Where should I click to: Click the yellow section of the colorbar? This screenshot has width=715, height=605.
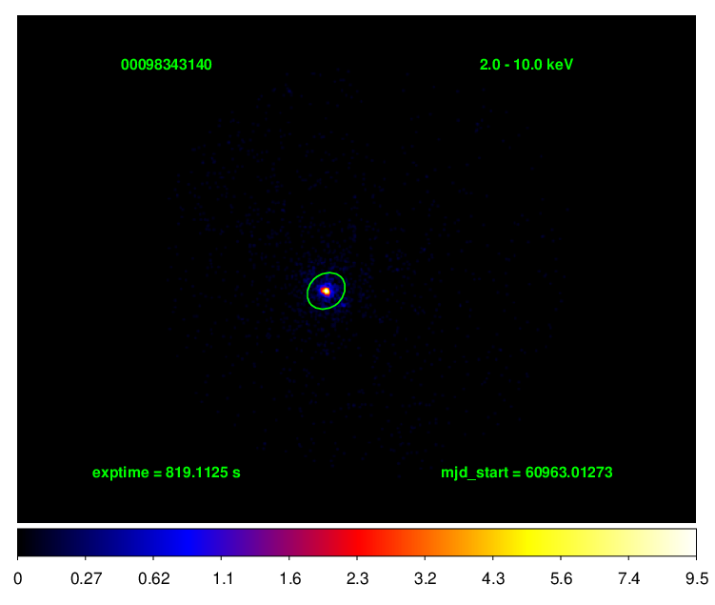(533, 541)
